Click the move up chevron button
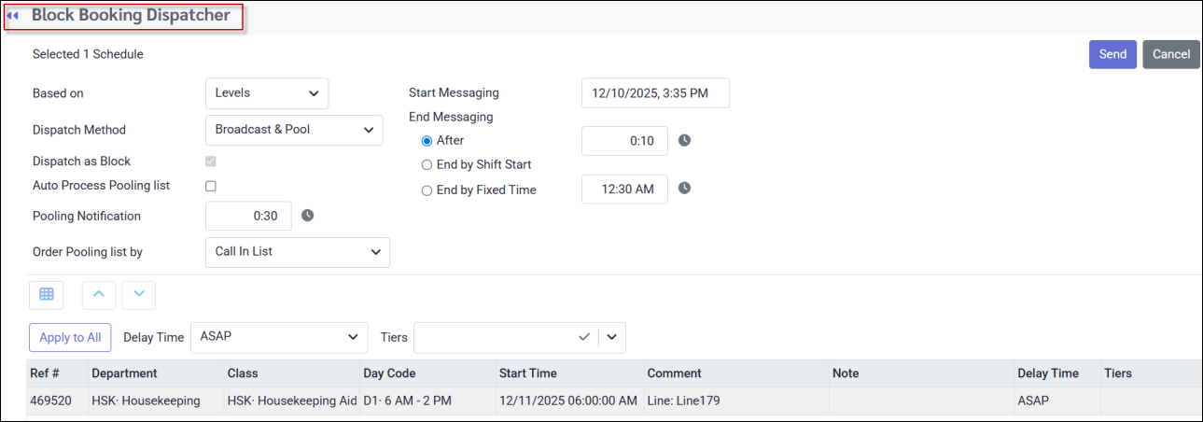 [x=99, y=294]
